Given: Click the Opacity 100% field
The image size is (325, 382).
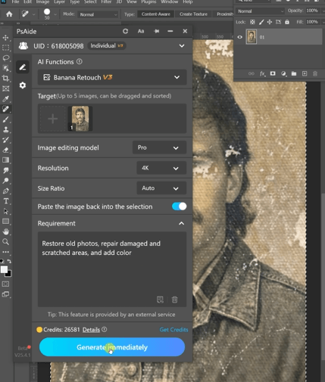Looking at the screenshot, I should tap(312, 11).
